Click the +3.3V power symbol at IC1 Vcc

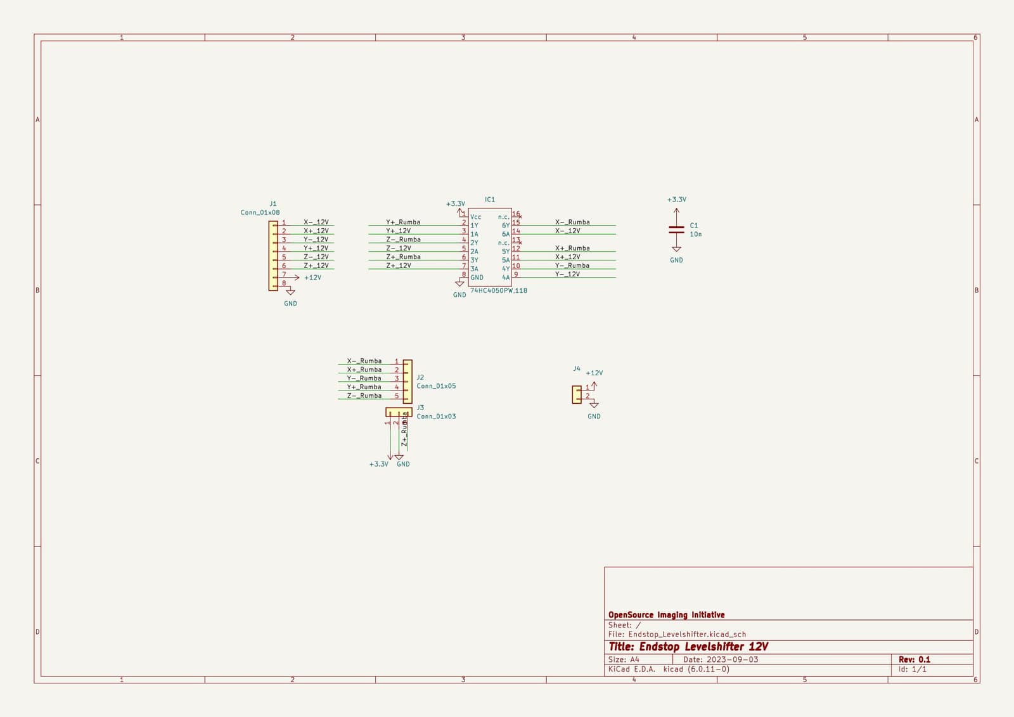click(461, 212)
